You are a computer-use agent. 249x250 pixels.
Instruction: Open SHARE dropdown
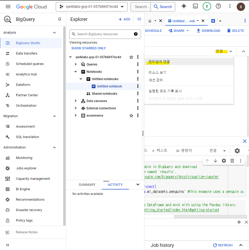[179, 31]
